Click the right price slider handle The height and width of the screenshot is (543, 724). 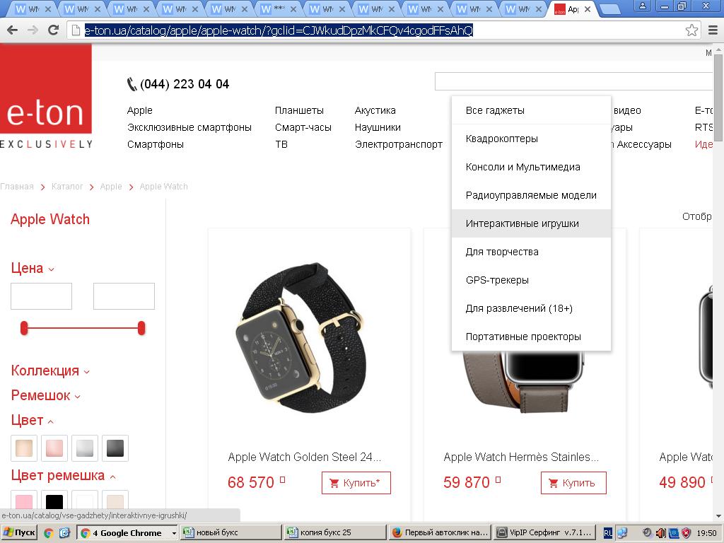(141, 328)
